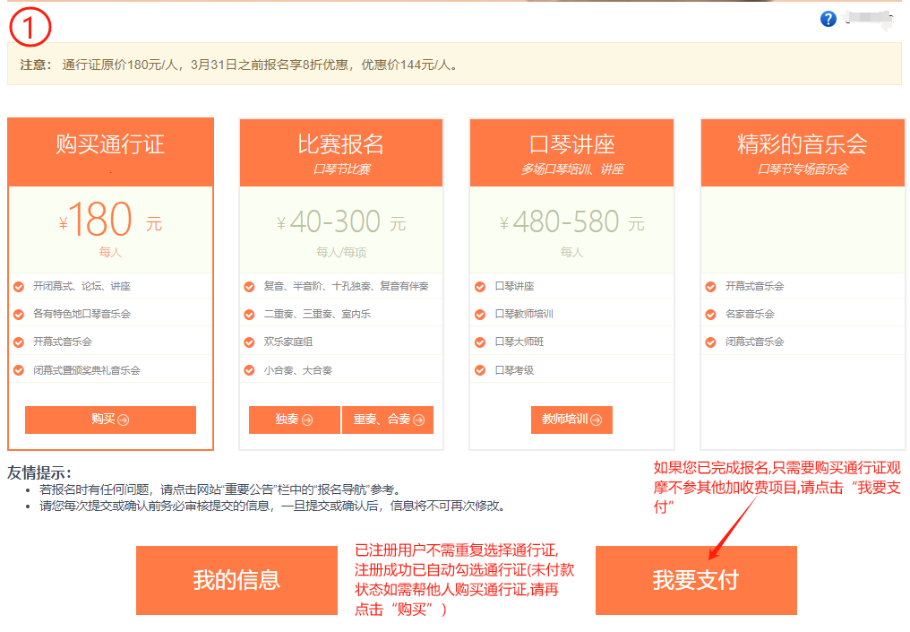Click the 我要支付 button

pyautogui.click(x=696, y=580)
